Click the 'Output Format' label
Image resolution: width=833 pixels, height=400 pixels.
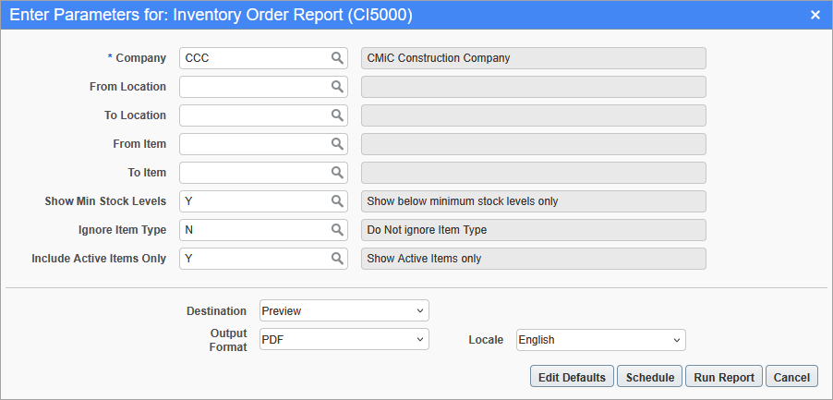[228, 340]
